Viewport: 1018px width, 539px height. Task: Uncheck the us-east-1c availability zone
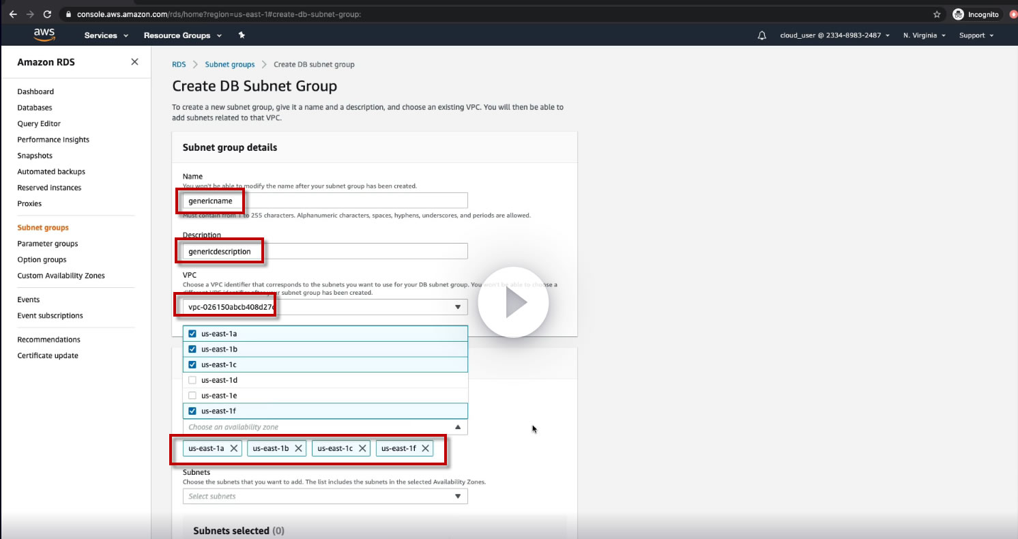[192, 364]
